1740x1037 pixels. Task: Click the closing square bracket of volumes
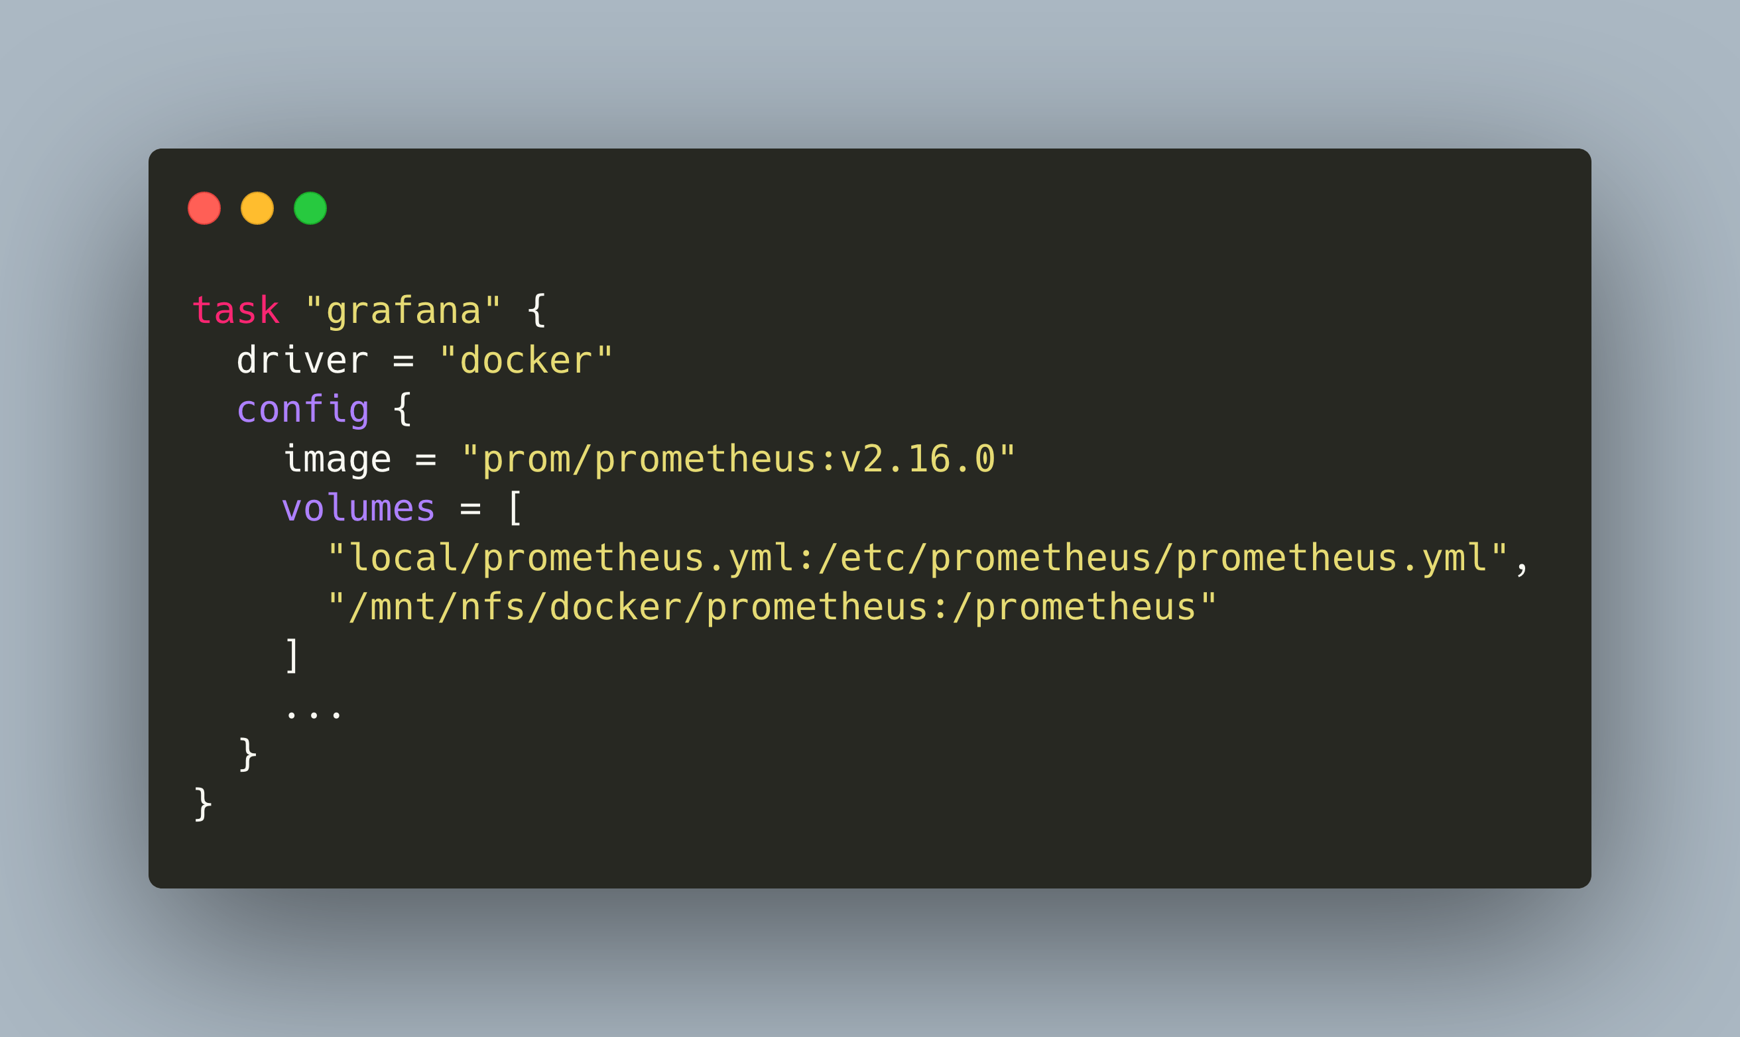point(292,656)
